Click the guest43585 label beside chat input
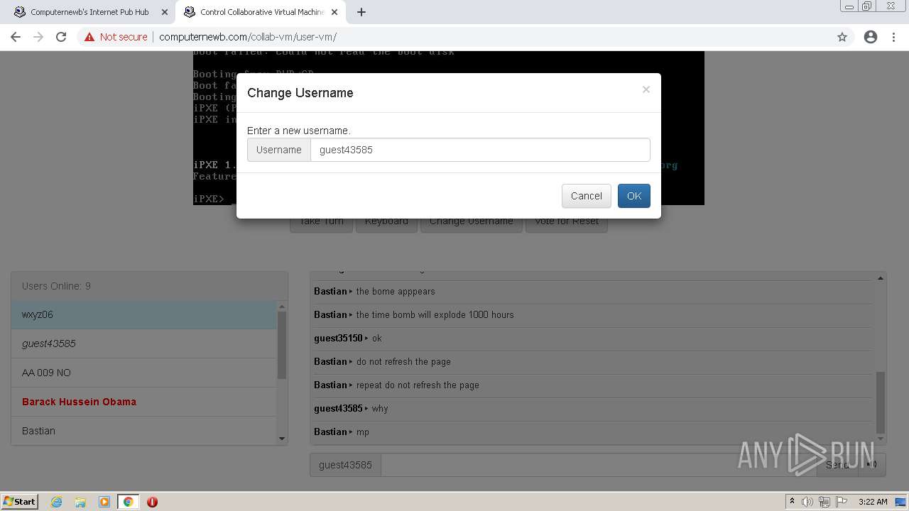909x511 pixels. pos(345,465)
